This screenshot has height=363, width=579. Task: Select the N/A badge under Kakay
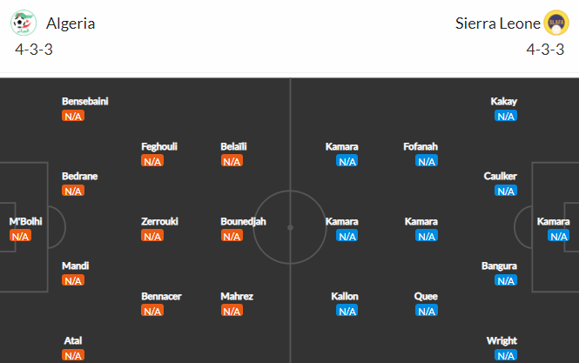pyautogui.click(x=506, y=116)
